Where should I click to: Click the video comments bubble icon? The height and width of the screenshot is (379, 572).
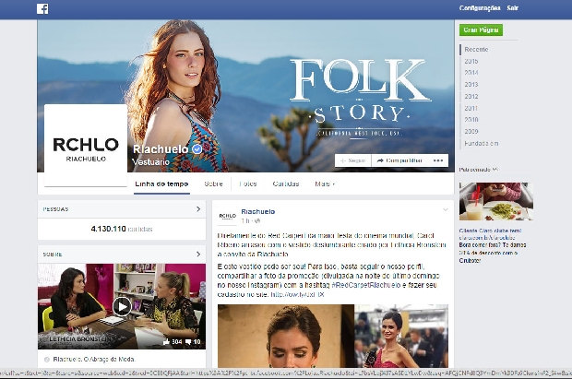[x=188, y=342]
